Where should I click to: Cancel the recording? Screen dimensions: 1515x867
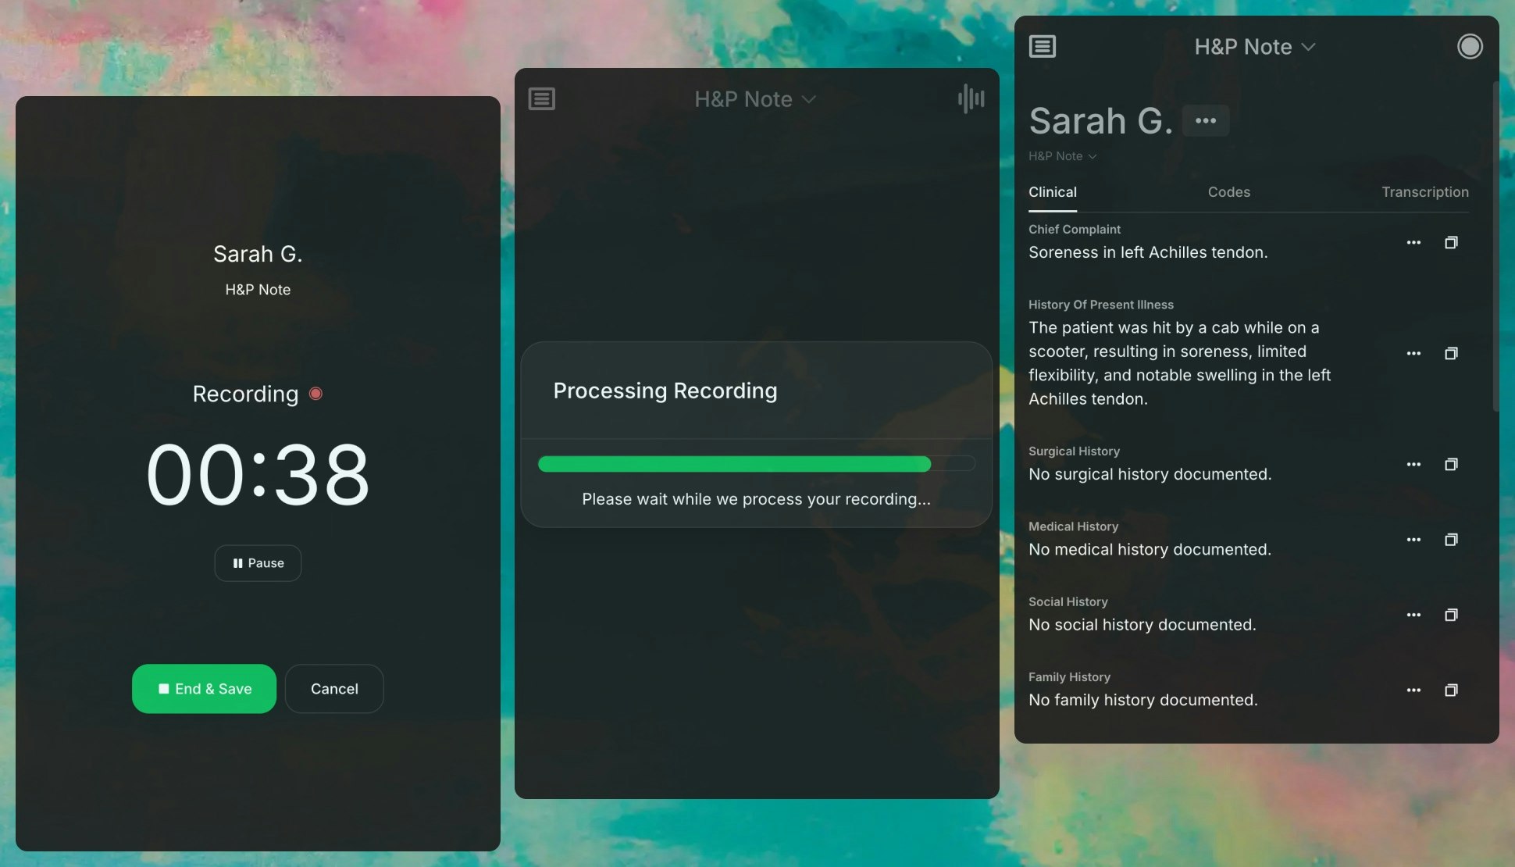point(334,689)
